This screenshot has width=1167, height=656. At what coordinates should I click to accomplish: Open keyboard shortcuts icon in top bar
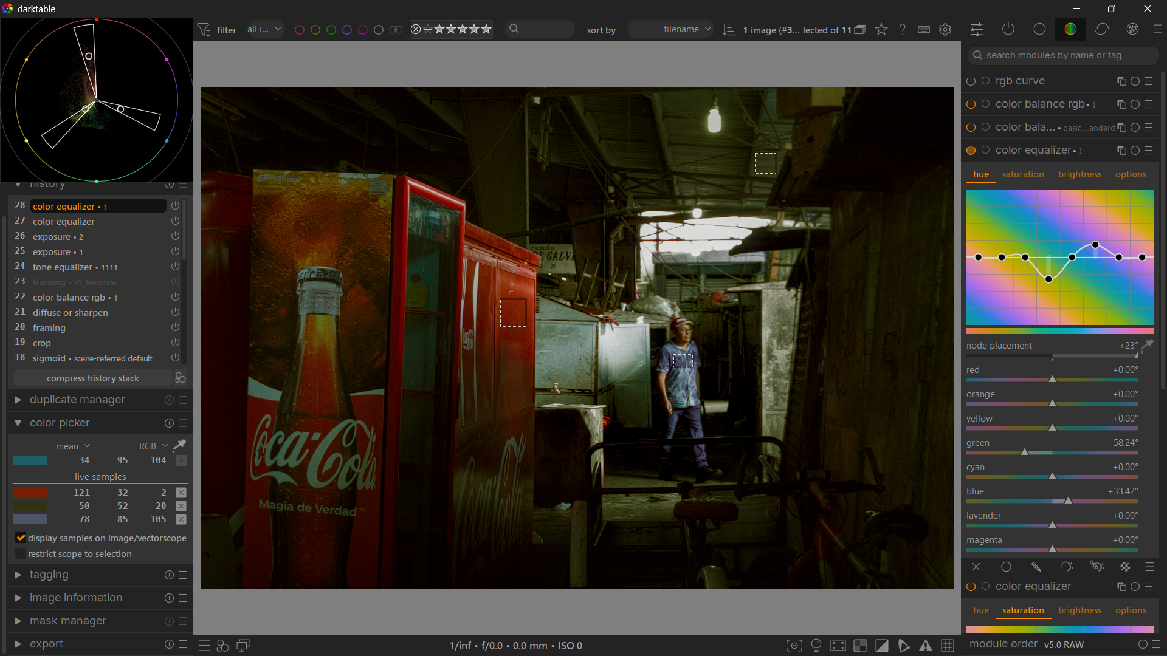(924, 29)
